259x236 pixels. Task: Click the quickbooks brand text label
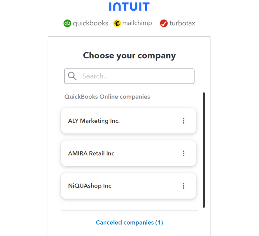90,23
